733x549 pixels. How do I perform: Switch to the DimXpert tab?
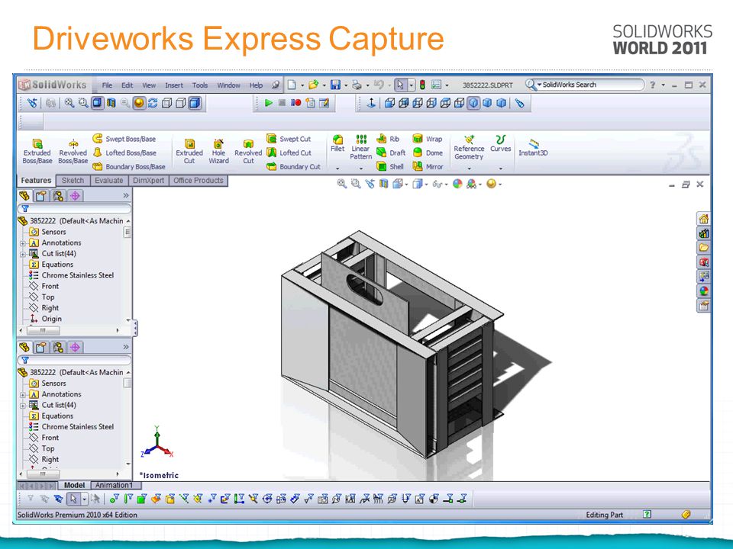tap(148, 181)
